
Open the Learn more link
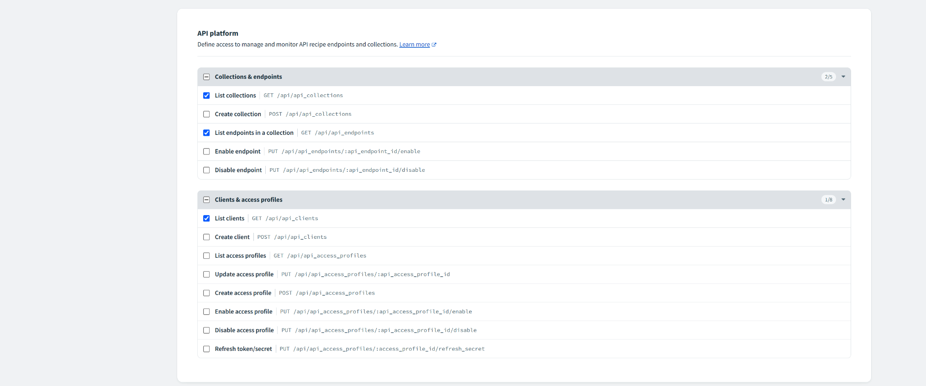(414, 45)
